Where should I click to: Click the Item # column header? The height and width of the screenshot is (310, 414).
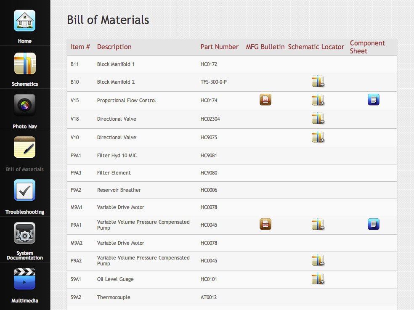[x=80, y=47]
